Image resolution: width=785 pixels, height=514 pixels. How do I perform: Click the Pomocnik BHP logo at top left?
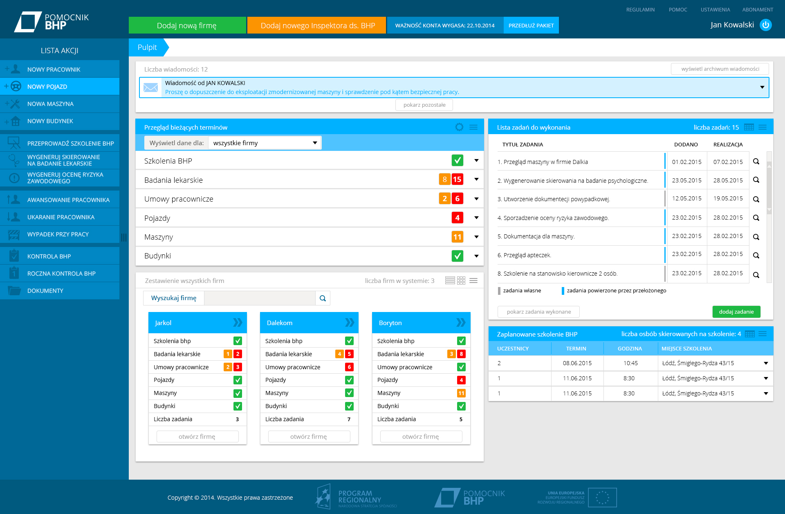tap(52, 22)
